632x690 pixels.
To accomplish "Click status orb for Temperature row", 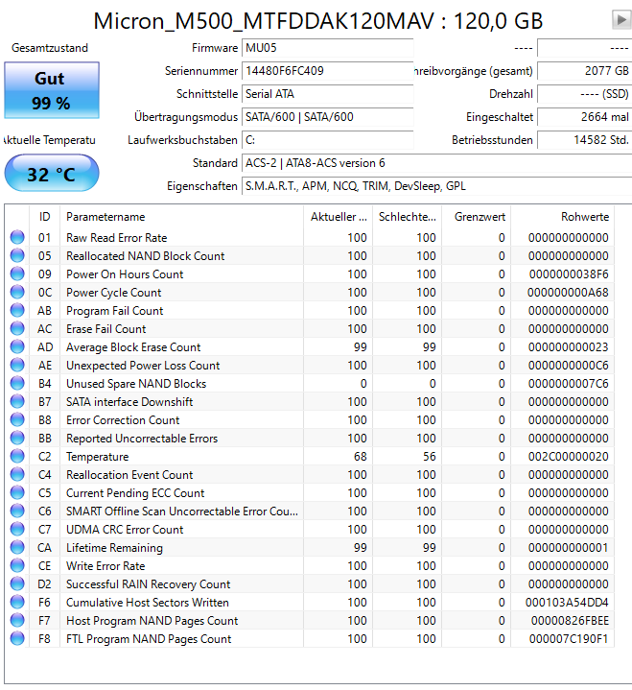I will [17, 457].
